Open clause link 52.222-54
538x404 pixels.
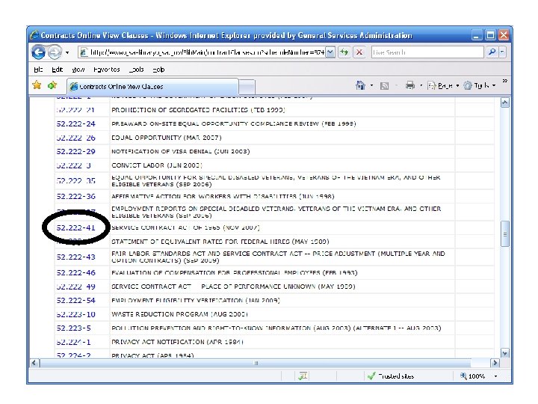click(75, 300)
